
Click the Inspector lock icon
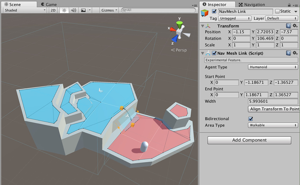click(289, 5)
